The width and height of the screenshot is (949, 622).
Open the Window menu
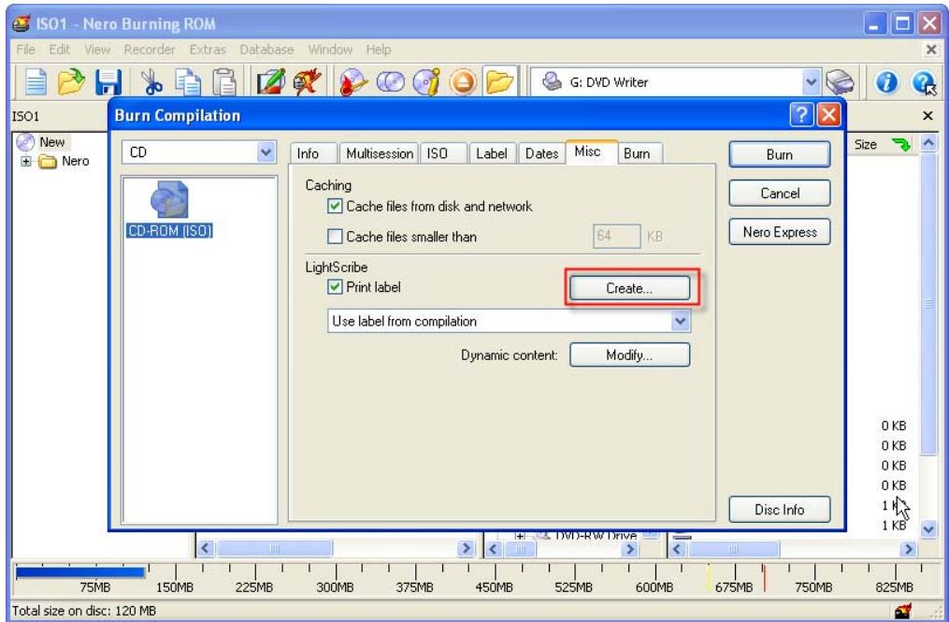(x=330, y=50)
